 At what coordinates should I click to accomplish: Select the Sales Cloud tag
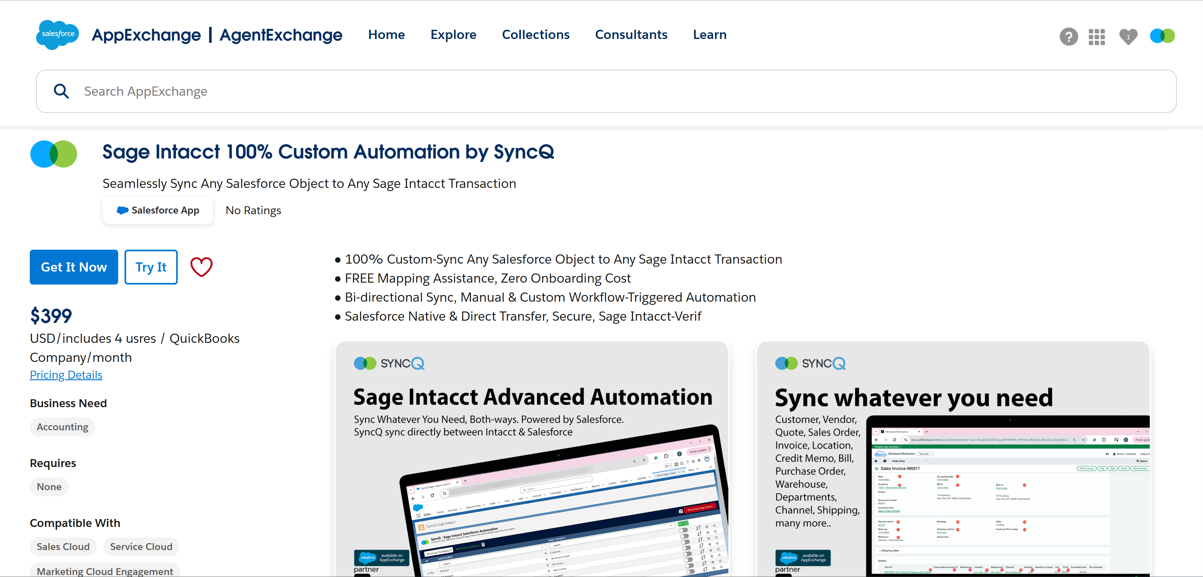point(63,547)
